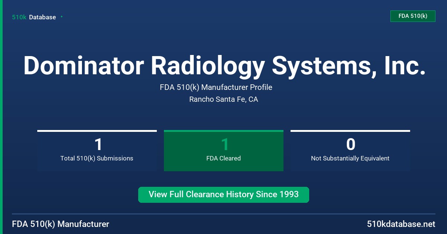
Task: Click the FDA 510(k) Manufacturer Profile subtitle
Action: 216,87
